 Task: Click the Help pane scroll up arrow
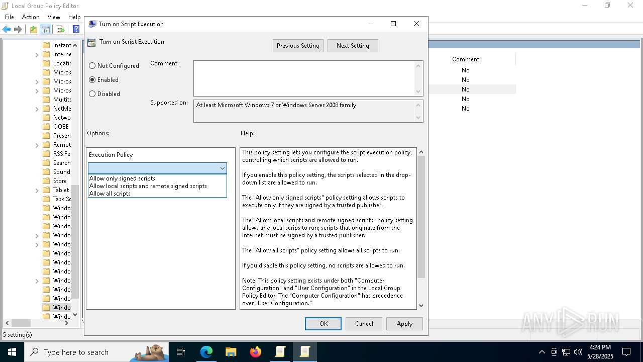(421, 152)
